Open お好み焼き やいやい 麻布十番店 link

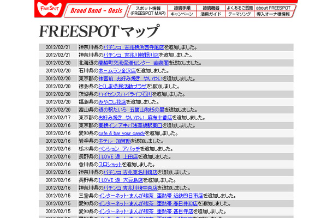click(x=135, y=118)
